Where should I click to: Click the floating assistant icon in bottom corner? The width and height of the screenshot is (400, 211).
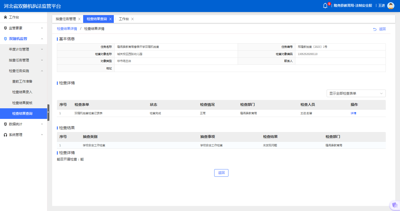[394, 205]
